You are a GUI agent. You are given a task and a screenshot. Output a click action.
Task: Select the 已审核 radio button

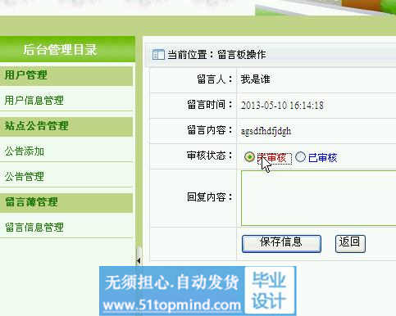pyautogui.click(x=300, y=157)
